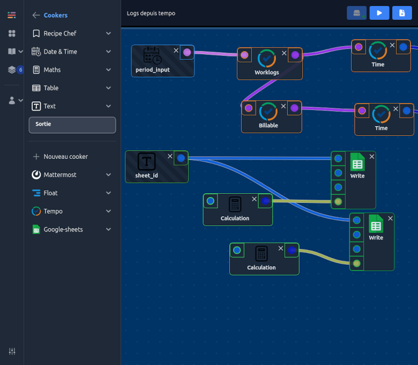
Task: Click the file download icon button
Action: click(x=402, y=13)
